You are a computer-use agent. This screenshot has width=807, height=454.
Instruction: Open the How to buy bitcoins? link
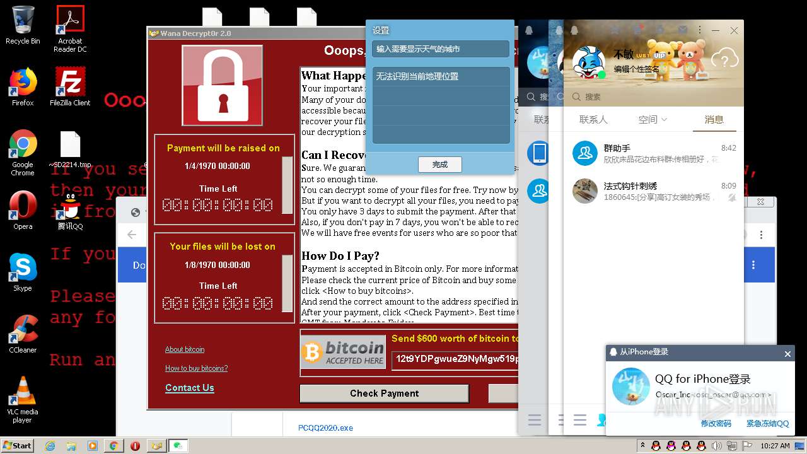coord(196,368)
